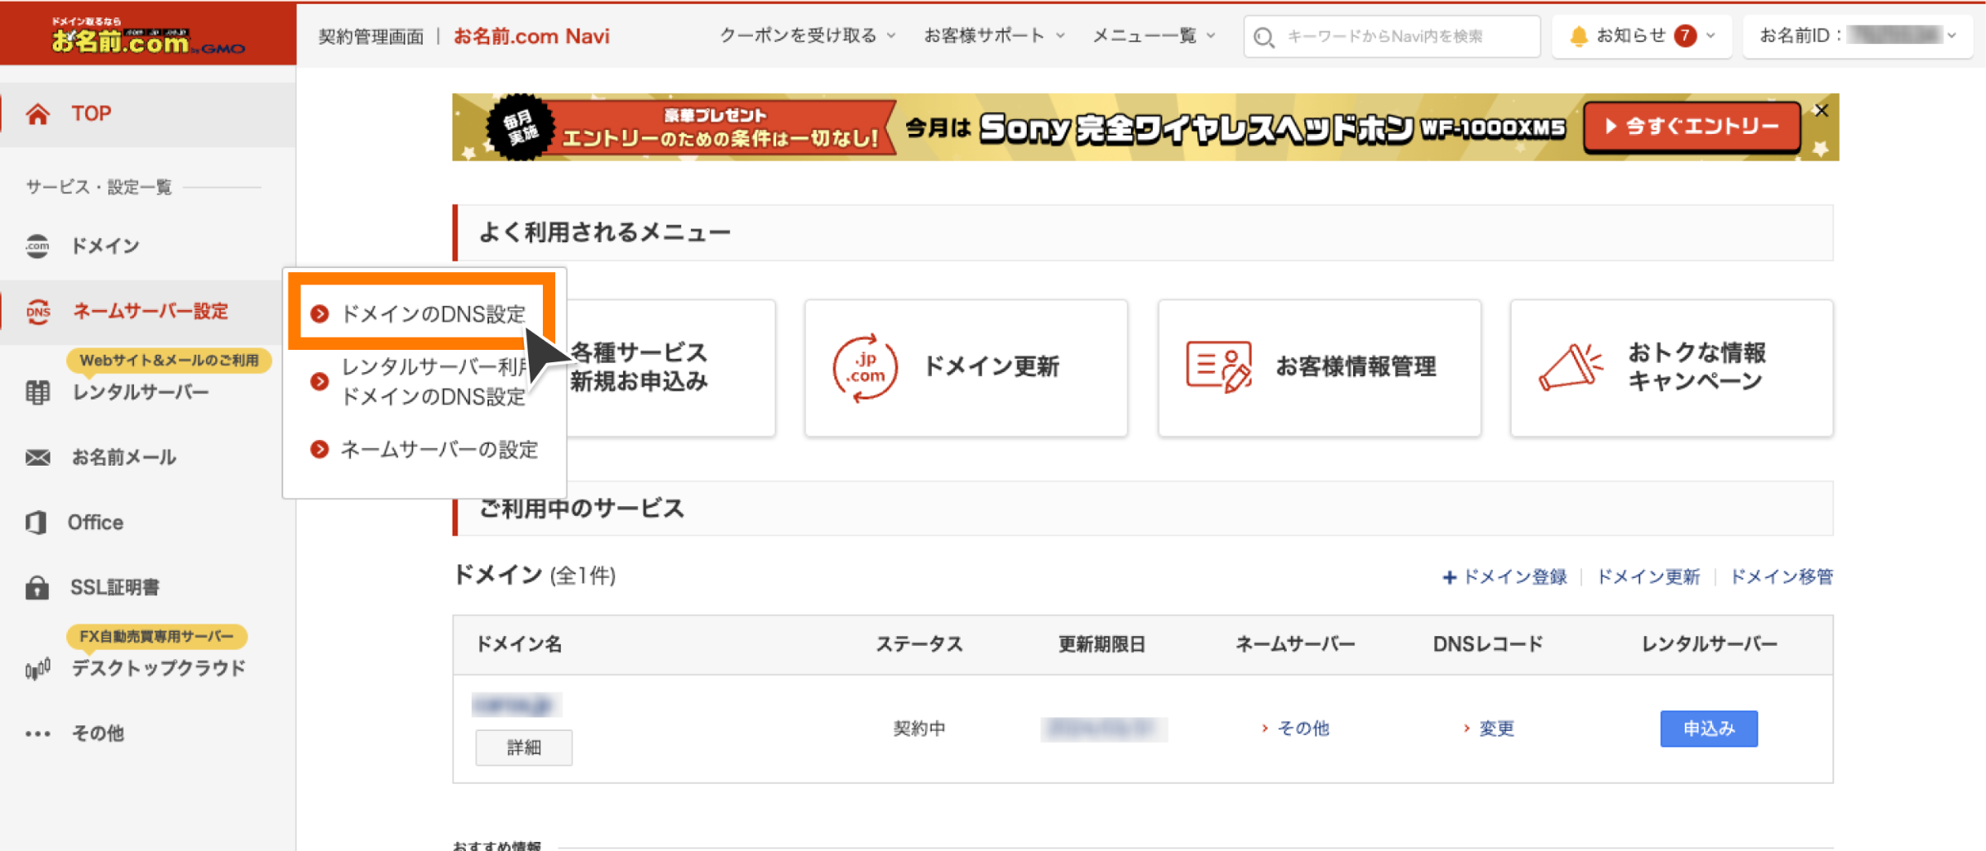Select ネームサーバーの設定 menu item
The image size is (1986, 851).
[424, 449]
